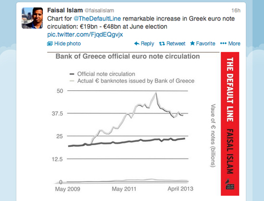This screenshot has height=201, width=264.
Task: Click the Hide photo picture icon
Action: pos(50,43)
